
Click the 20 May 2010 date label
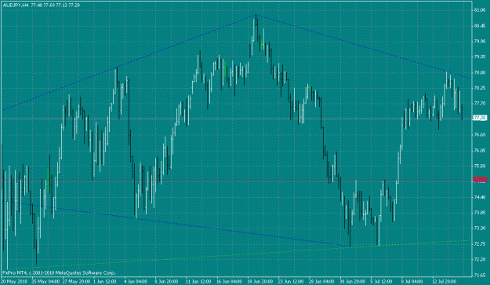14,281
